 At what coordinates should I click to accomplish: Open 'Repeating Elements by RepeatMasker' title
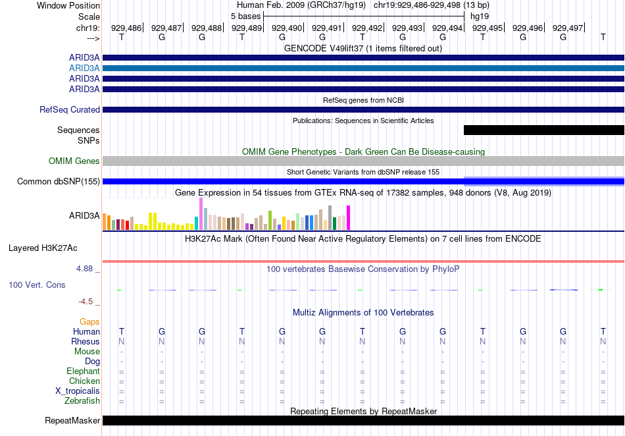point(364,411)
